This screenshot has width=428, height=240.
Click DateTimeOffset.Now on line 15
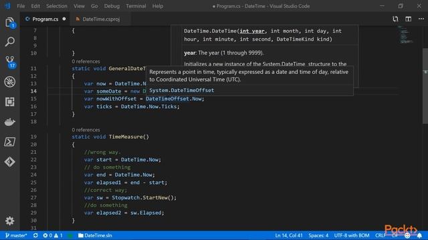pos(174,99)
